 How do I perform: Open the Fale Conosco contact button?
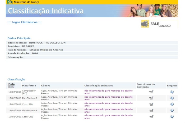pos(160,24)
